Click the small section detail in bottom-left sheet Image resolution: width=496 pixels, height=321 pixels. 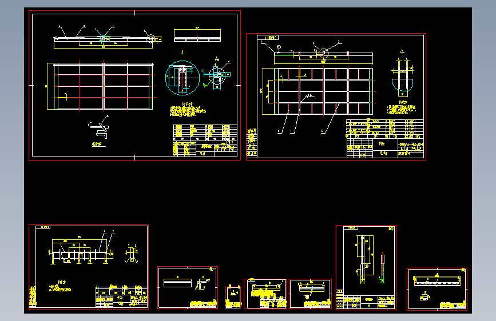click(132, 254)
